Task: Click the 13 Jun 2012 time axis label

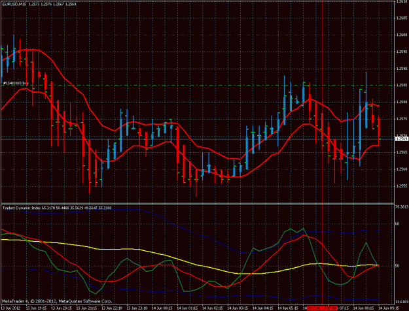Action: coord(10,308)
